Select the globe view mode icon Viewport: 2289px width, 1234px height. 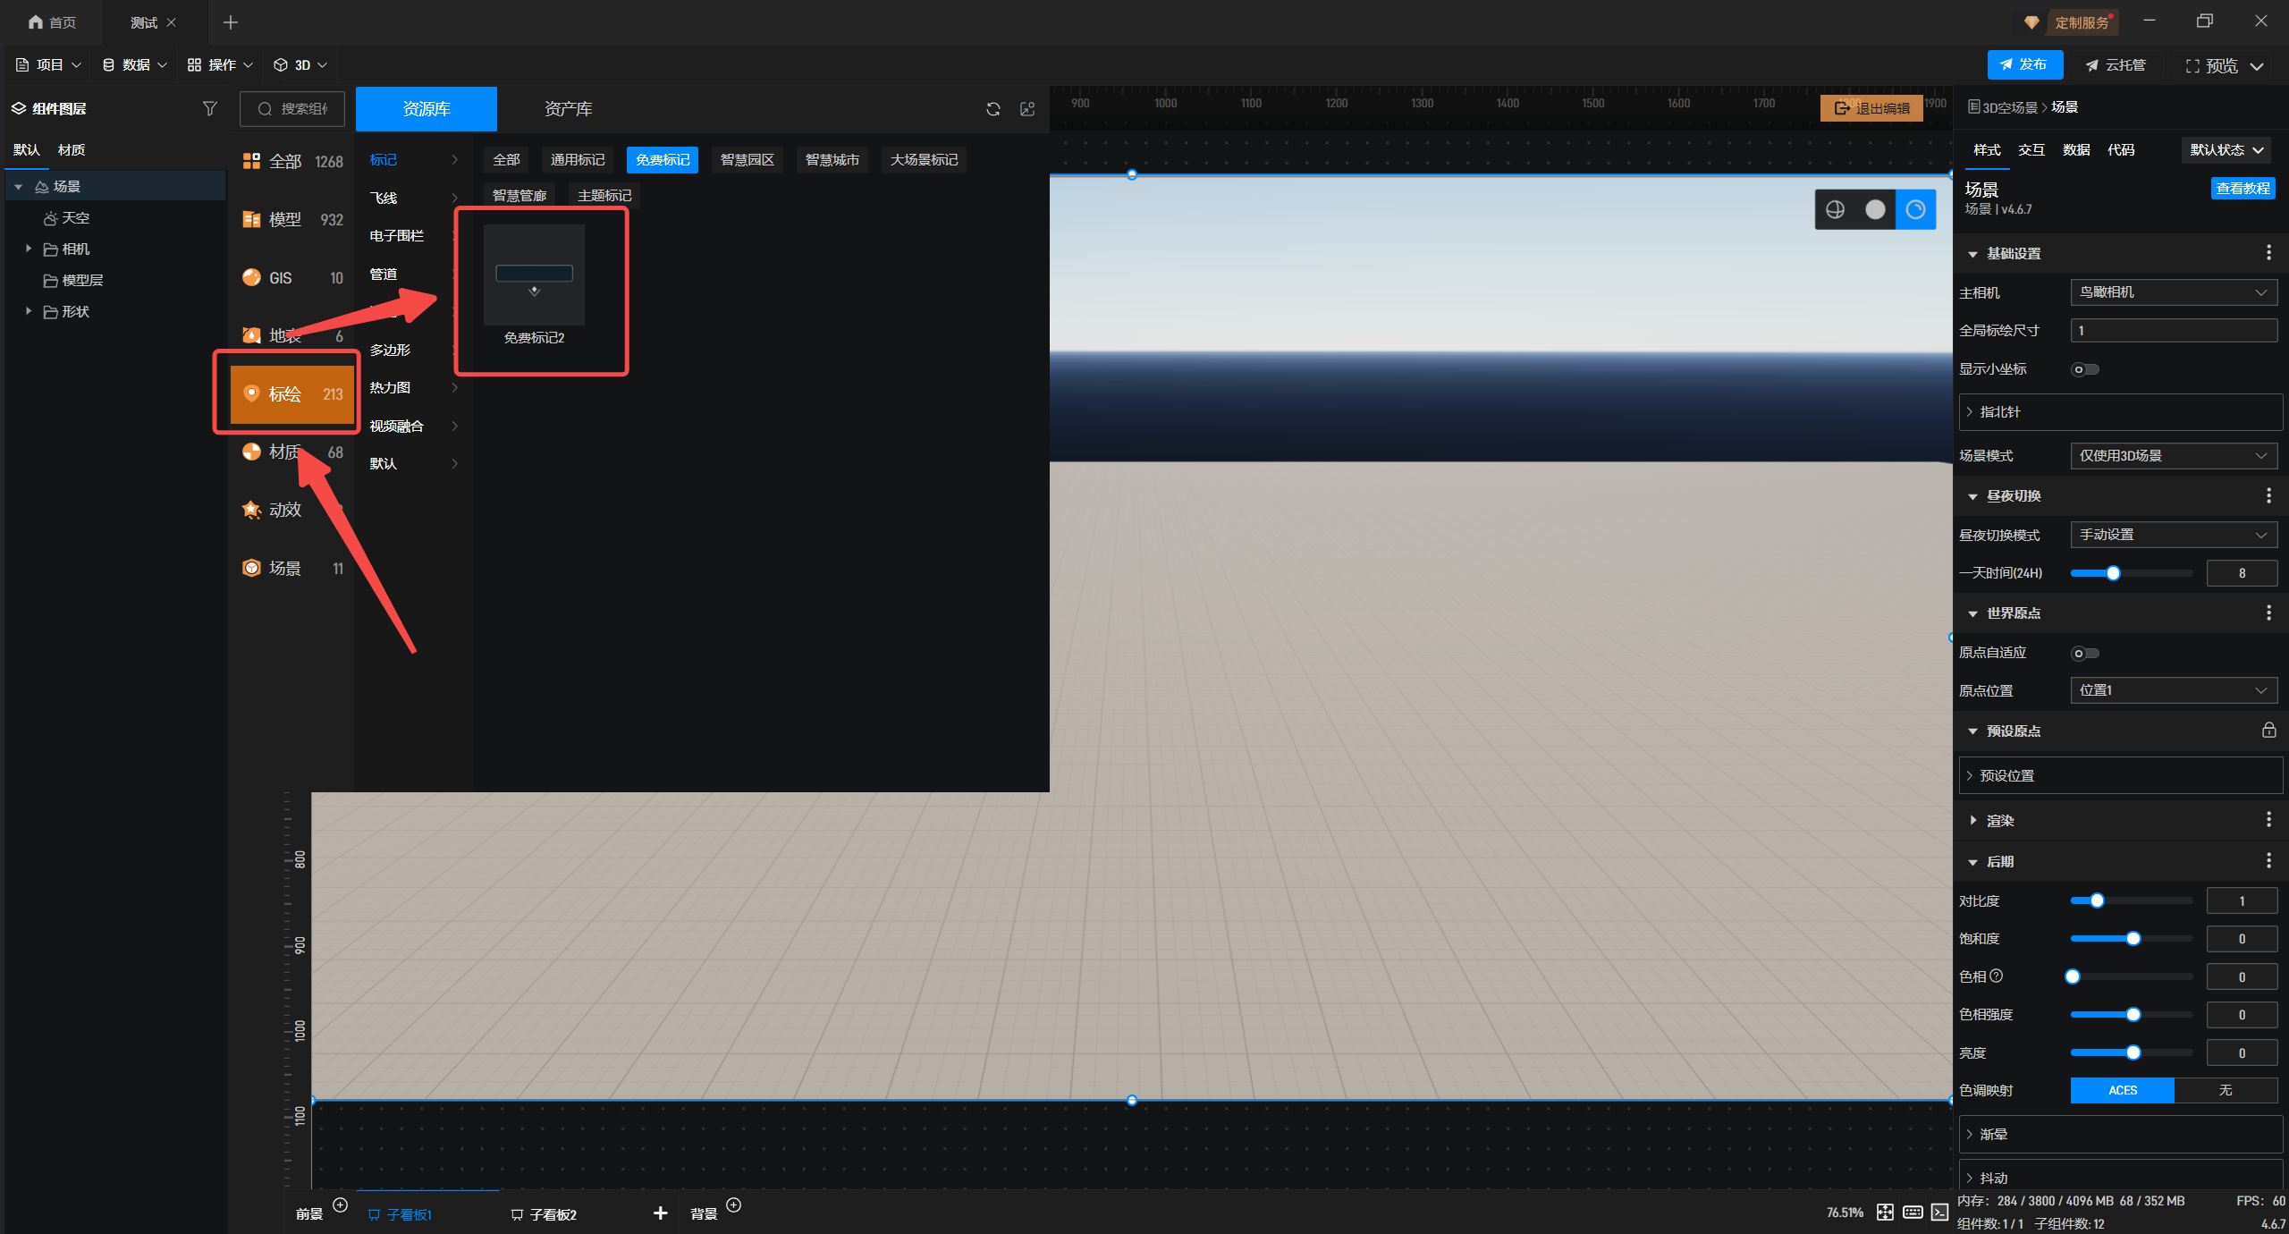click(x=1835, y=209)
